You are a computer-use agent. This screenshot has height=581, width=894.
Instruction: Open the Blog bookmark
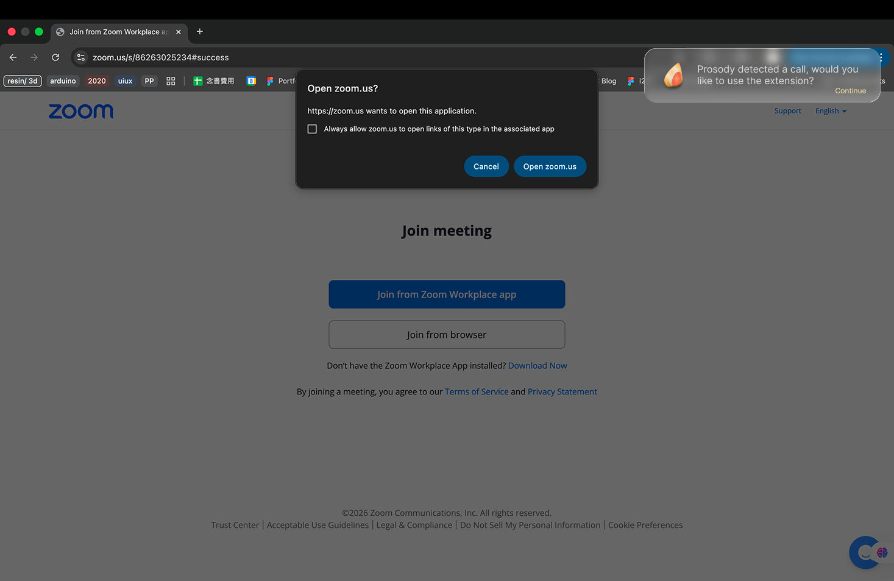pos(609,81)
